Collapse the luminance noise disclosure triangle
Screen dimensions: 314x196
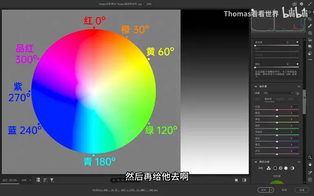tap(297, 42)
